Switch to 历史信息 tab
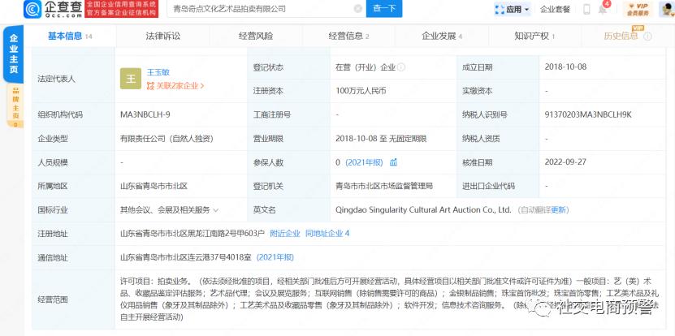 coord(621,37)
